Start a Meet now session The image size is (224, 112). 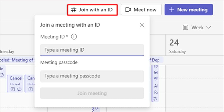point(141,10)
